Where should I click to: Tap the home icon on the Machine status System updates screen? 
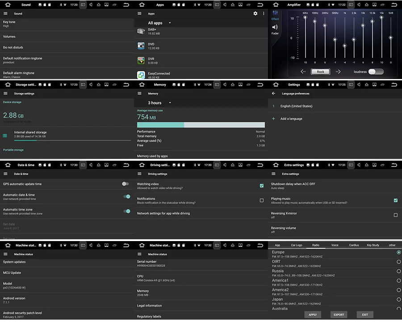8,245
